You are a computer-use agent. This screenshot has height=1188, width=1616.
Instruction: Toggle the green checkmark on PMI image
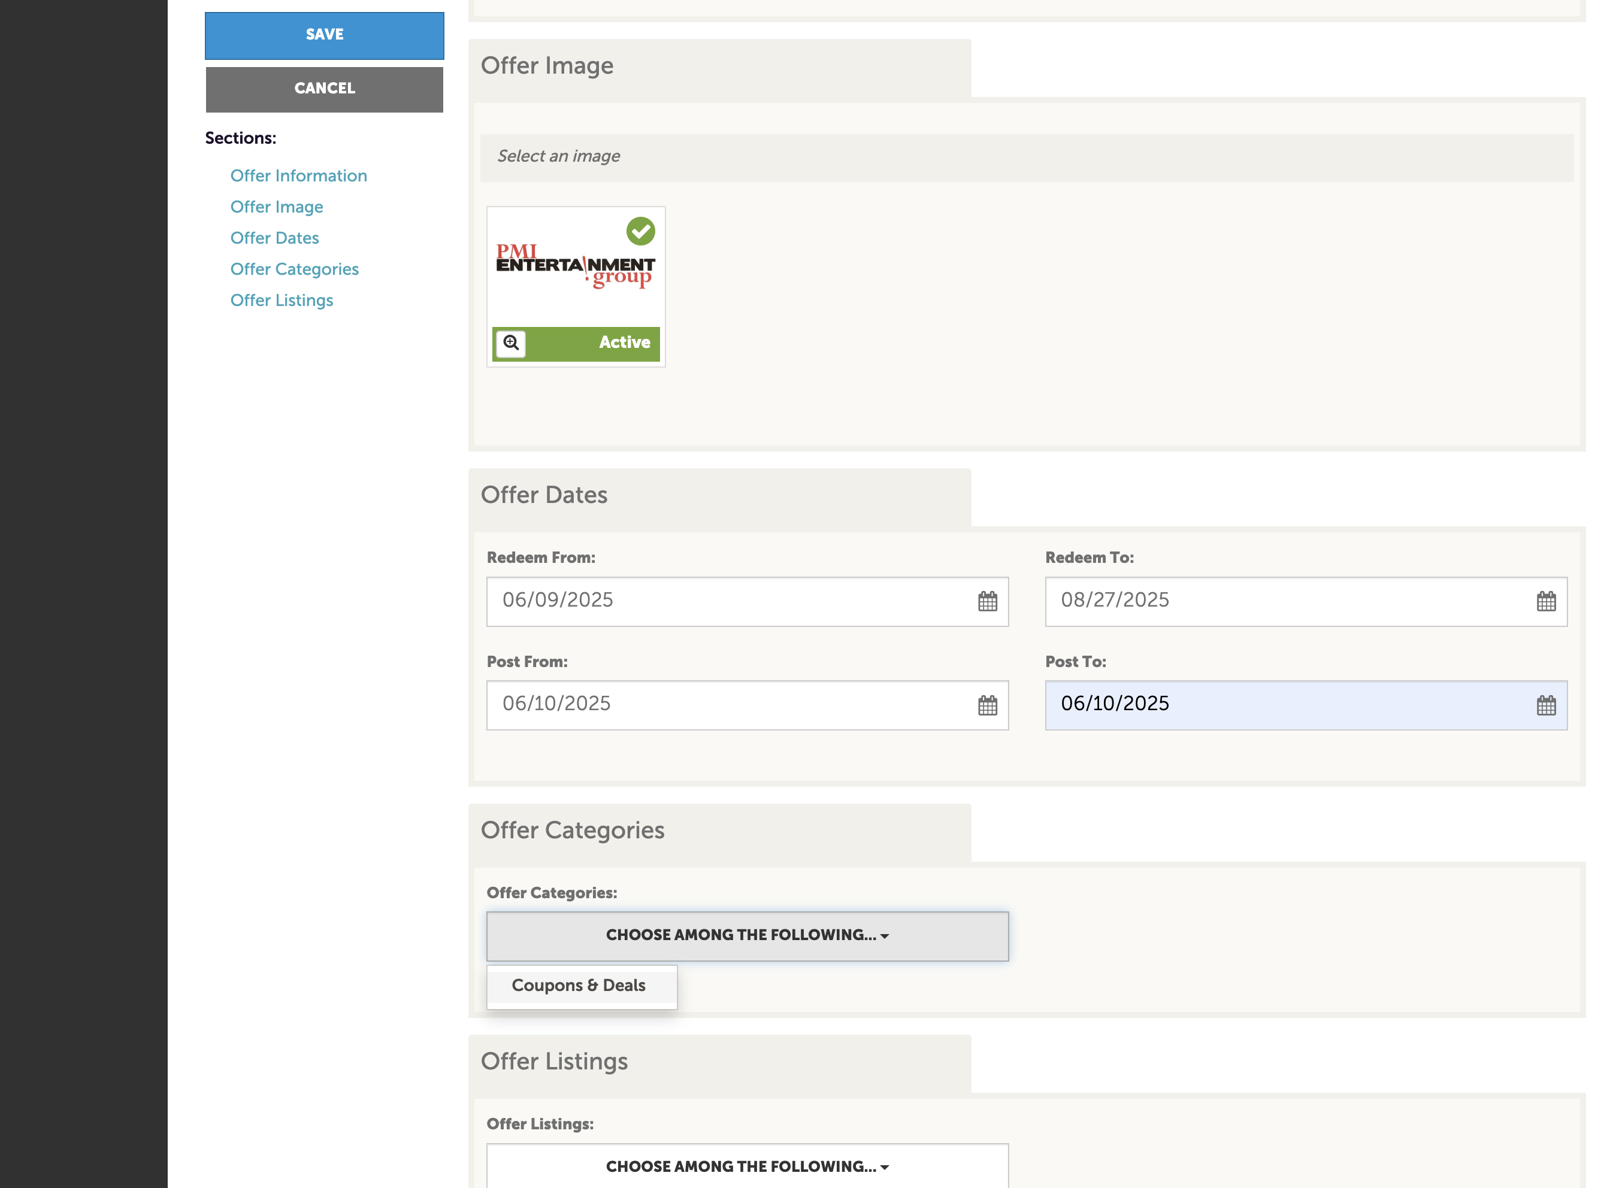pos(640,232)
